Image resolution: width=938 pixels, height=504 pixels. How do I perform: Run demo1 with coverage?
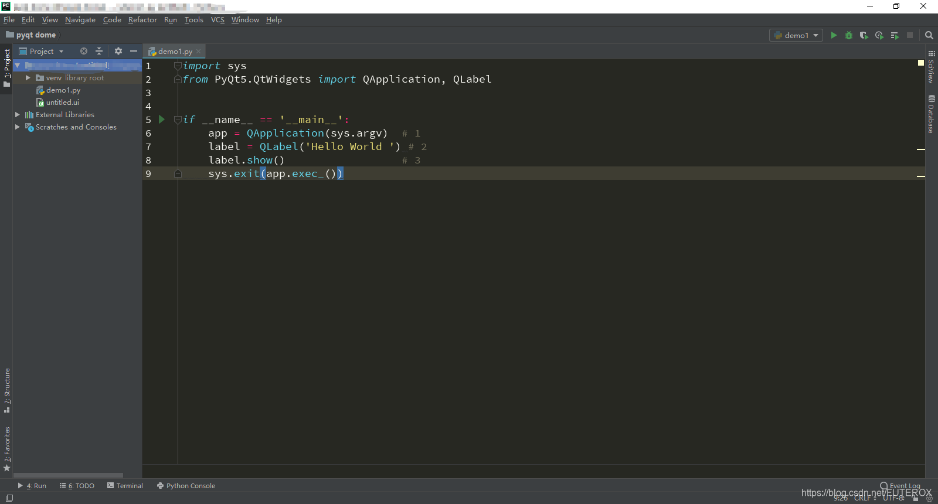pyautogui.click(x=864, y=35)
